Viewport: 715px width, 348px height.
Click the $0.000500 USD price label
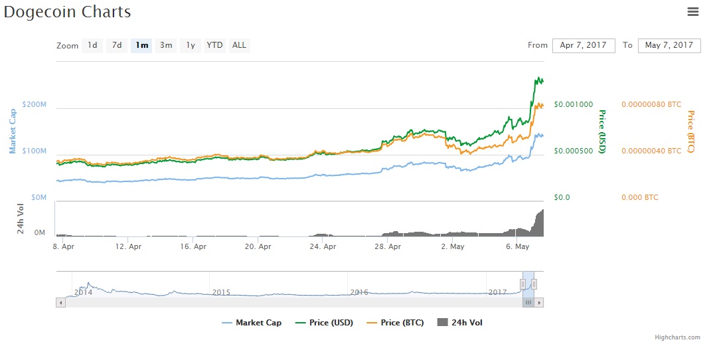pos(573,151)
